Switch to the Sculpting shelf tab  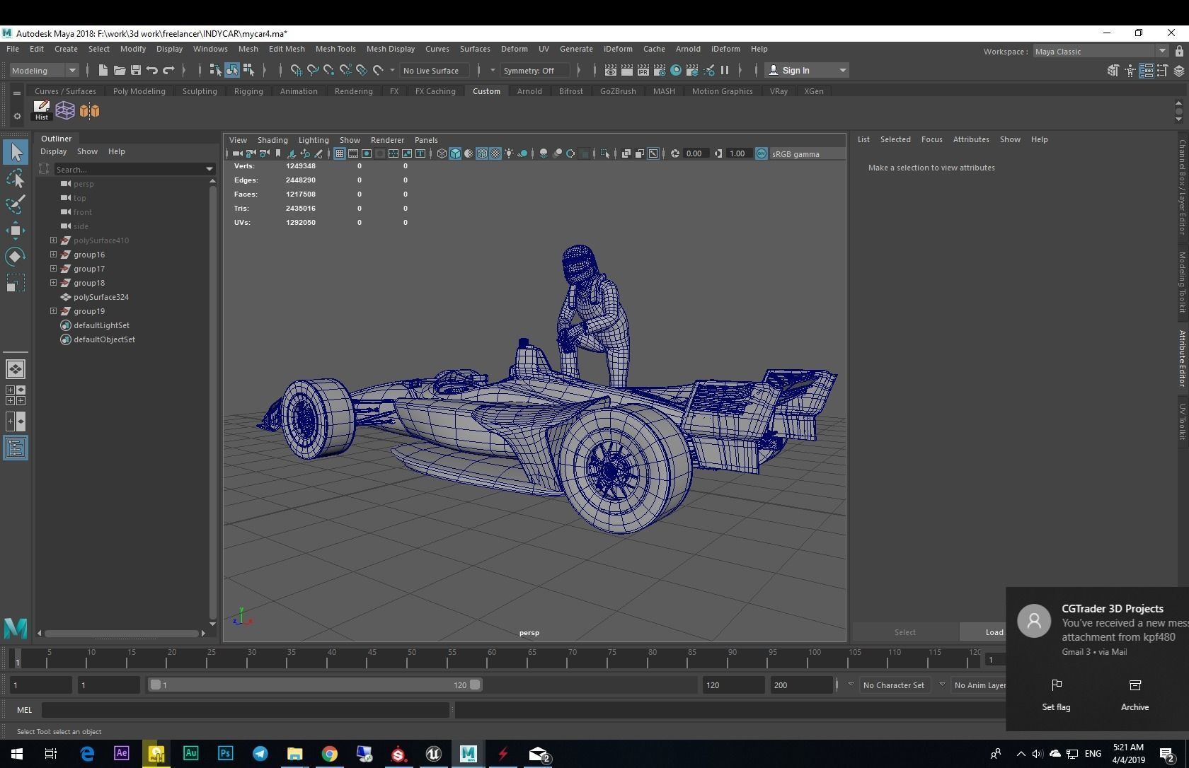200,91
